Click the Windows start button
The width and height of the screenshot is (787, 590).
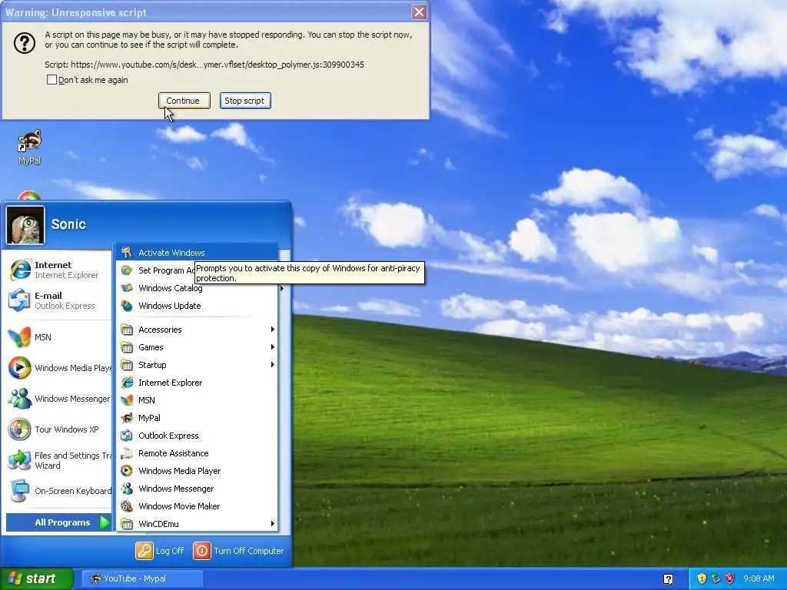36,578
